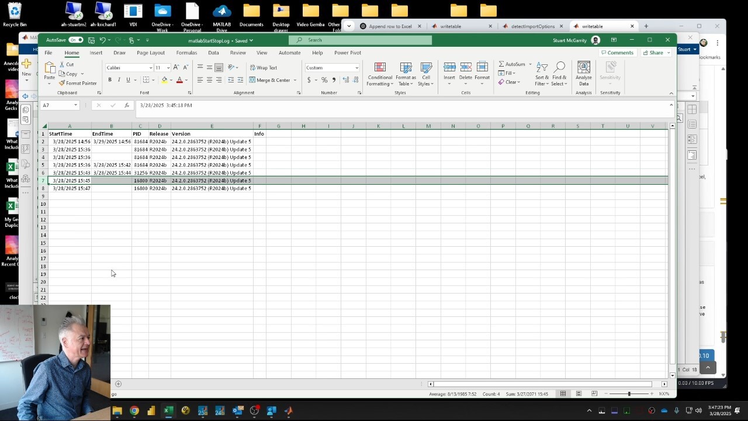Toggle italic formatting
The width and height of the screenshot is (748, 421).
(119, 80)
